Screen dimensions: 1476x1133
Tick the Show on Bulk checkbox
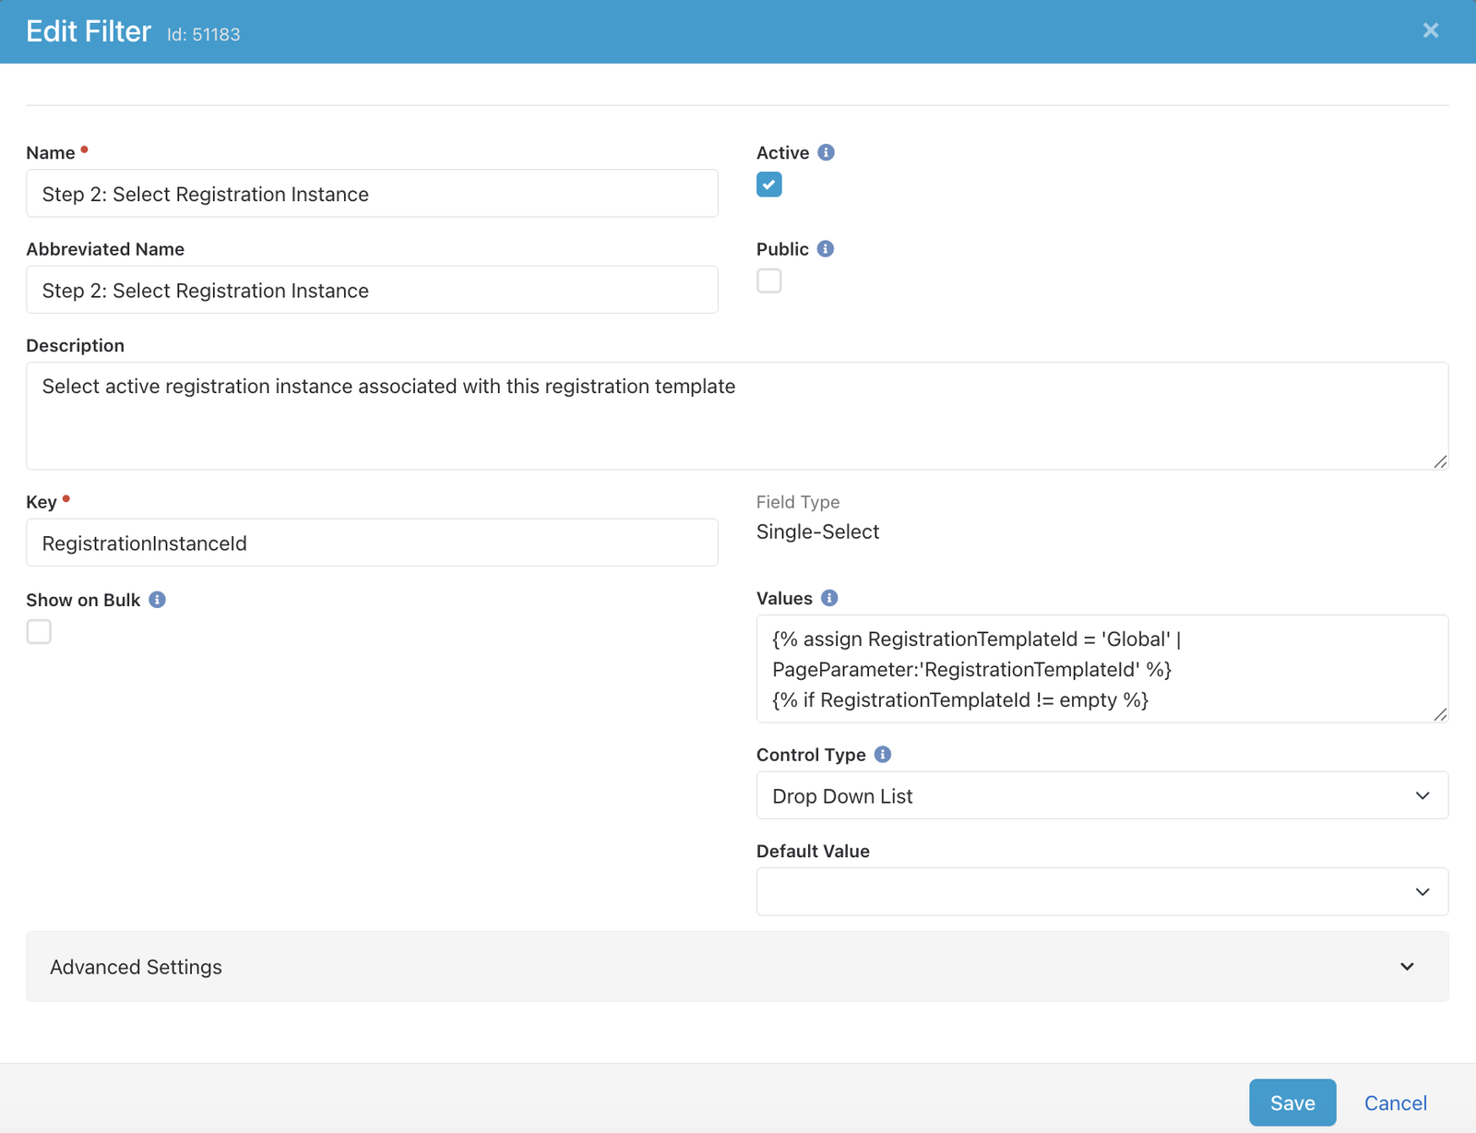(x=39, y=632)
